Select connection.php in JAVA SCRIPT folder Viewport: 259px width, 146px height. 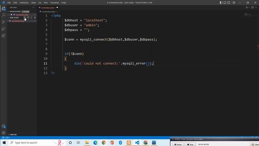pos(18,21)
